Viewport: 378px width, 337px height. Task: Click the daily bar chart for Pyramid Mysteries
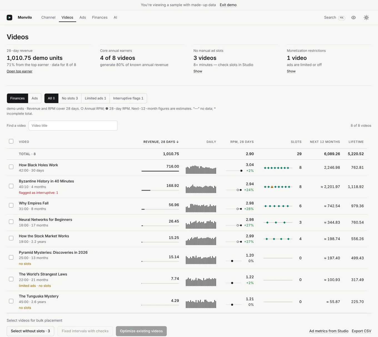point(201,260)
